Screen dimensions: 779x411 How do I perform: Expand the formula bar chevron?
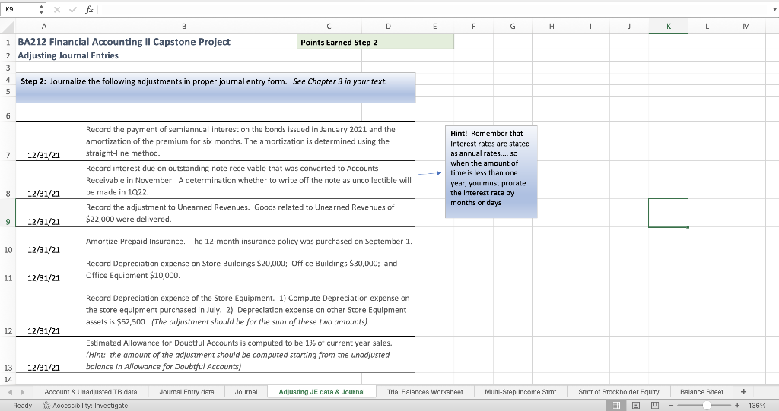[774, 9]
